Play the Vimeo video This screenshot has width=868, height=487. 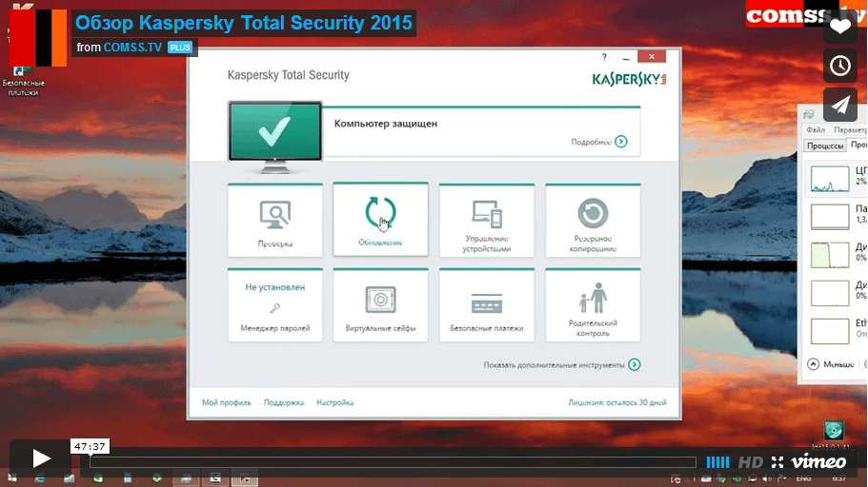coord(40,458)
